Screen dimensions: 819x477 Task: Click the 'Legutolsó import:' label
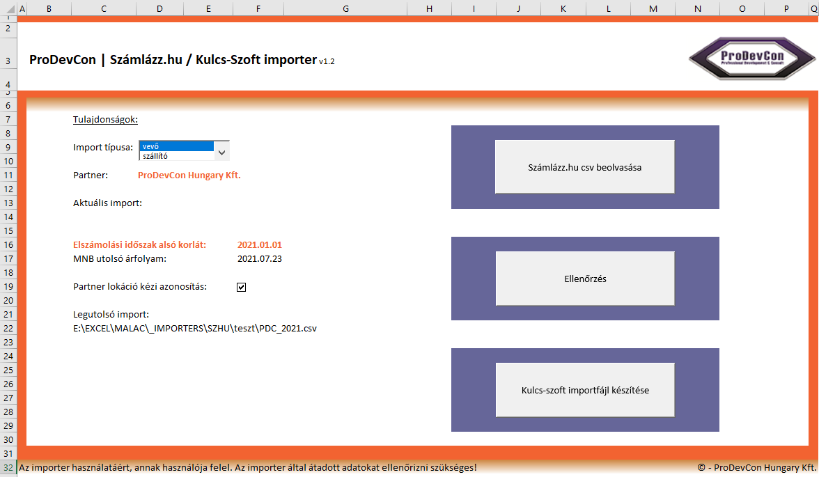111,315
